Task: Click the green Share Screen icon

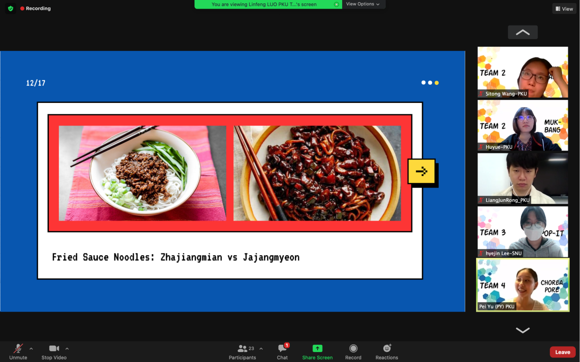Action: point(317,348)
